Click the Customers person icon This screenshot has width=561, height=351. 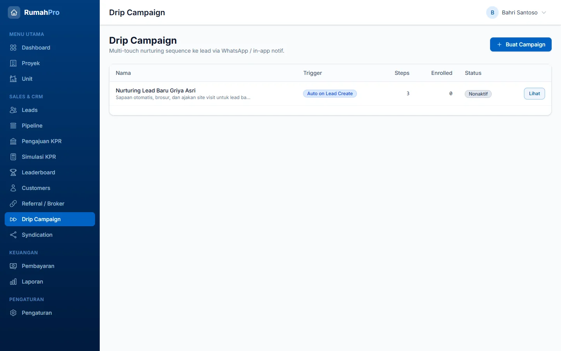tap(13, 188)
